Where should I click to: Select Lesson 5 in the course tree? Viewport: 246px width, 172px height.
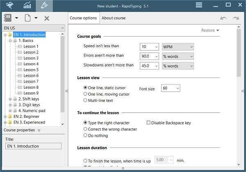pos(31,70)
